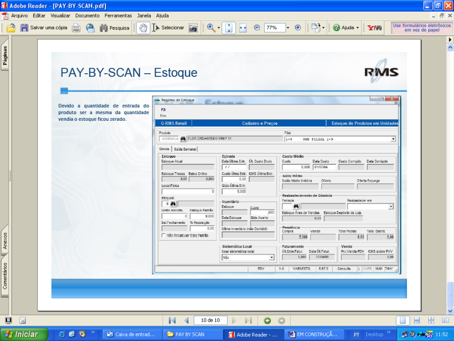Select the Zoom In magnifier tool
This screenshot has height=341, width=454.
211,28
